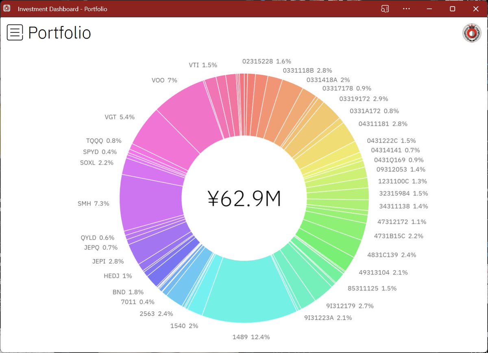This screenshot has width=488, height=353.
Task: Maximize the Investment Dashboard window
Action: point(452,9)
